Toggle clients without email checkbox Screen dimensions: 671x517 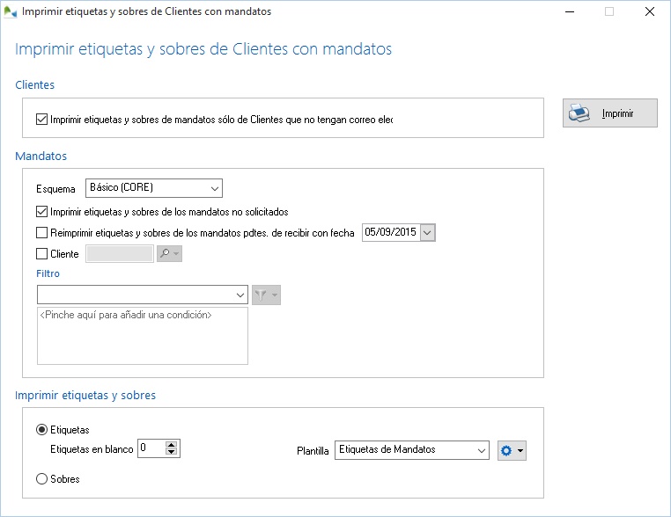[42, 119]
